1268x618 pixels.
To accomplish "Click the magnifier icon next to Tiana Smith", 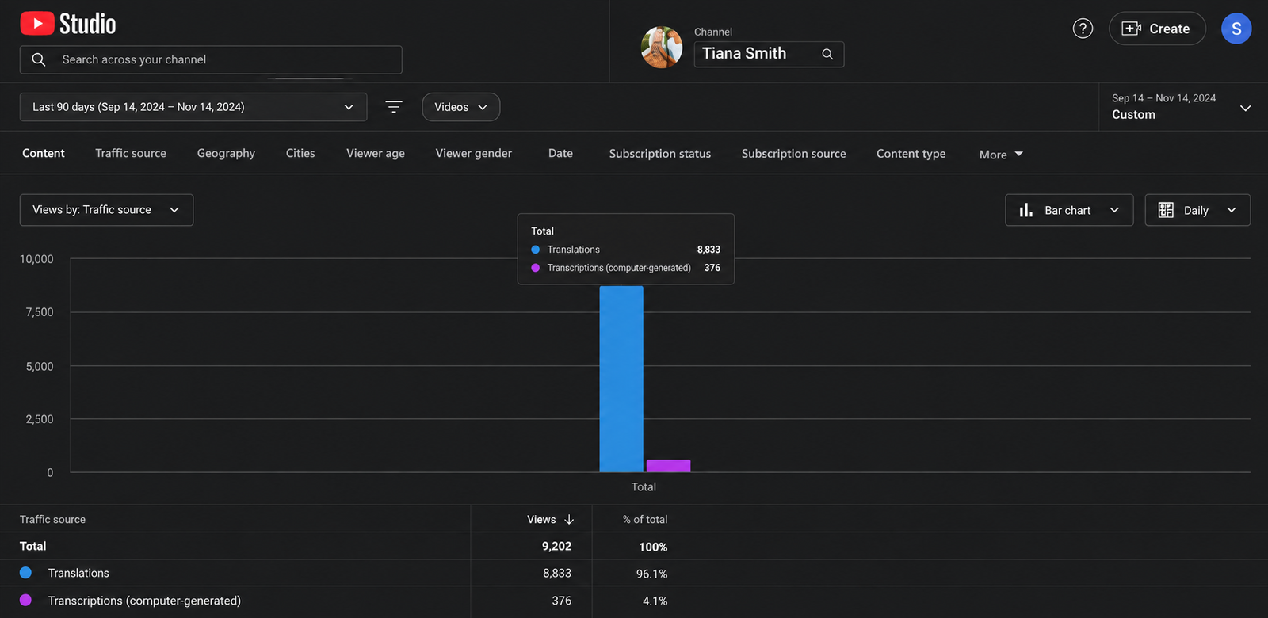I will pos(827,54).
